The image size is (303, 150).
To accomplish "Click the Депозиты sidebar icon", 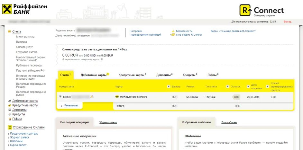I will click(10, 110).
